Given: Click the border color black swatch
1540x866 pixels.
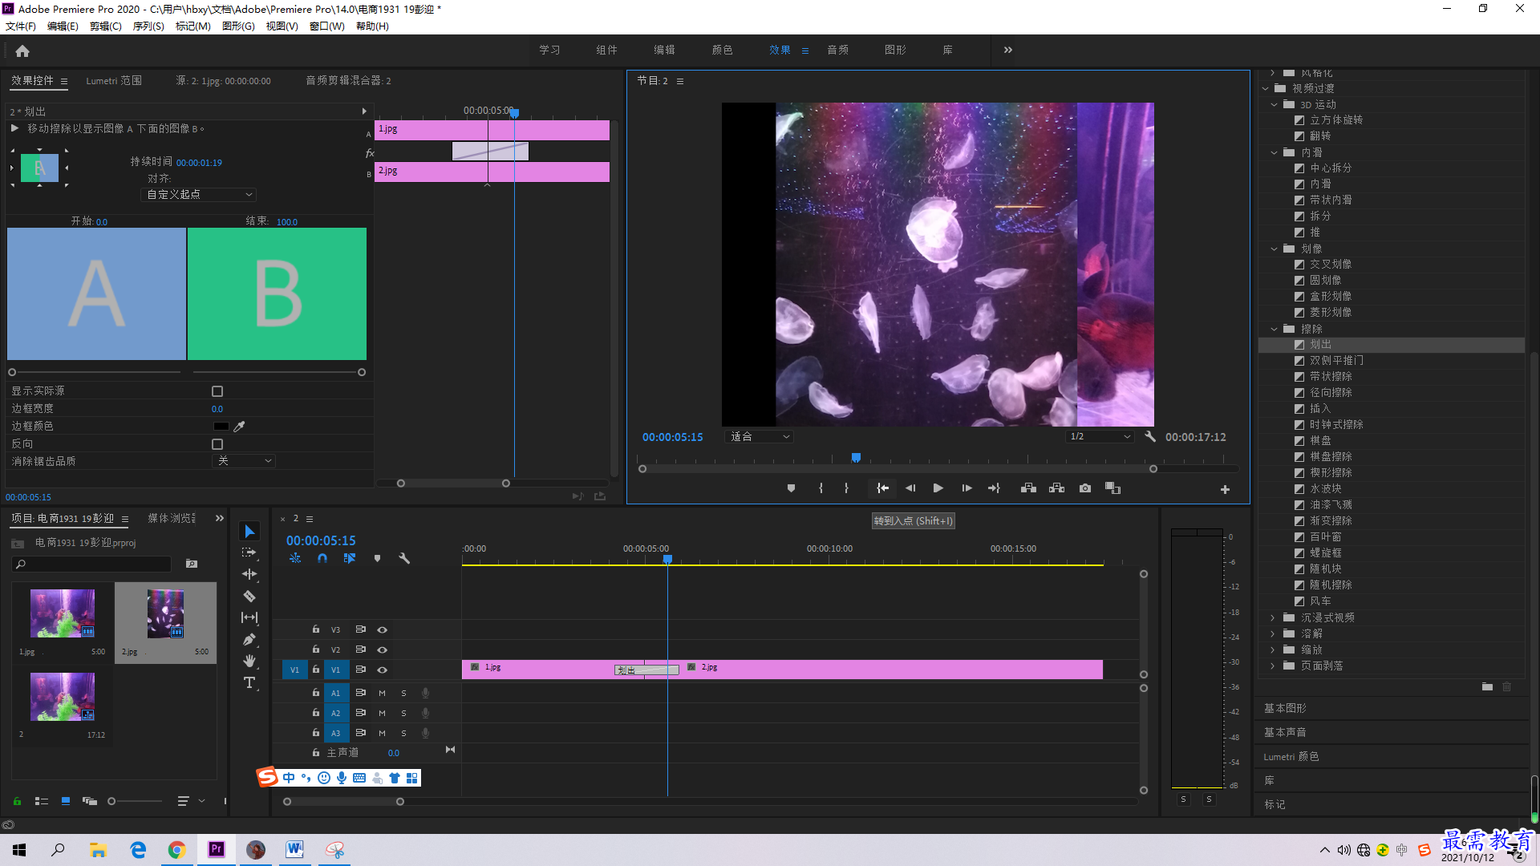Looking at the screenshot, I should tap(221, 427).
